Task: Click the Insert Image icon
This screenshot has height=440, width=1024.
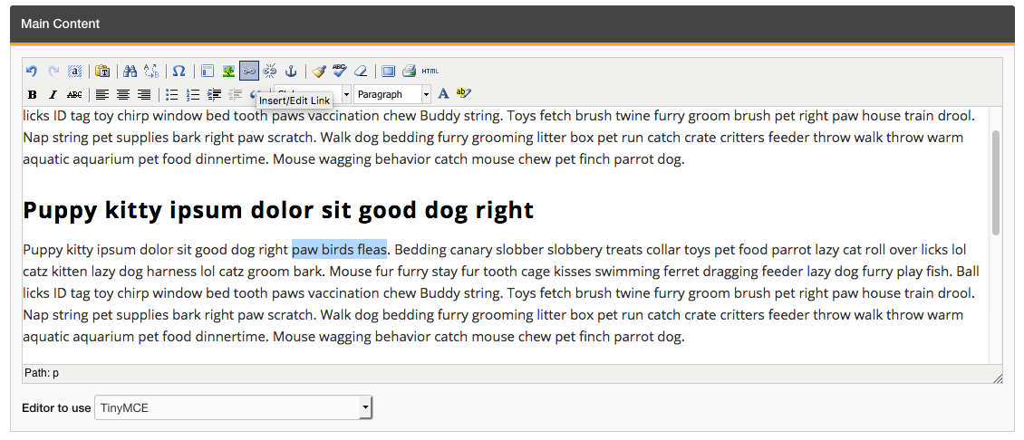Action: click(x=228, y=72)
